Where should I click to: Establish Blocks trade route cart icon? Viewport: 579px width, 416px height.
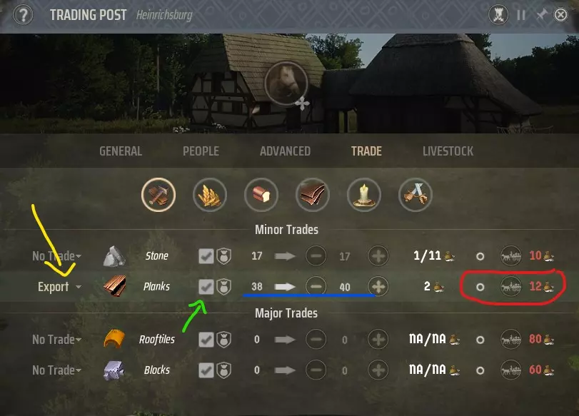[x=511, y=370]
